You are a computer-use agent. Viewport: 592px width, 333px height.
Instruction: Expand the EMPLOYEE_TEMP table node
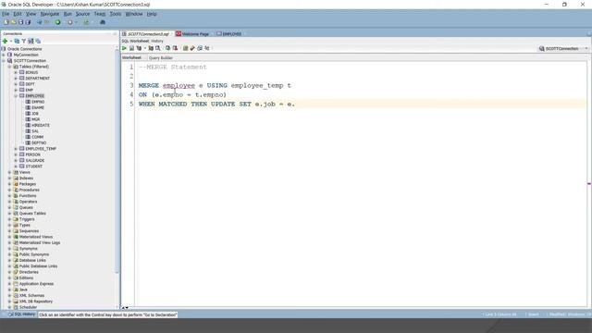(16, 149)
